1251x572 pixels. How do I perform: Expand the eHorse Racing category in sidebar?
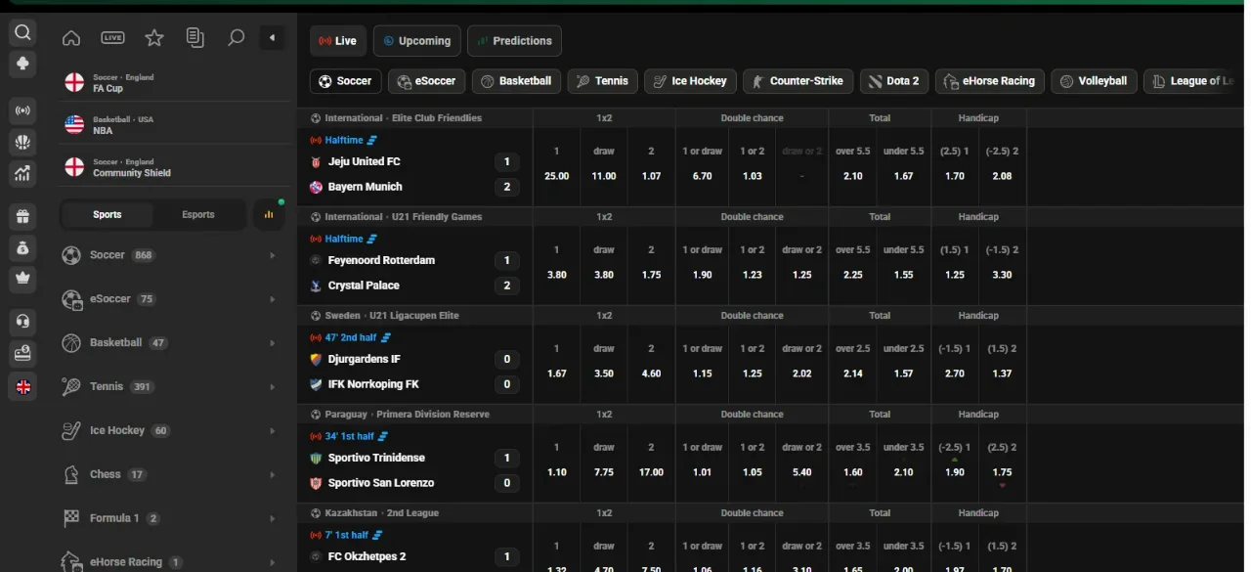click(x=171, y=562)
